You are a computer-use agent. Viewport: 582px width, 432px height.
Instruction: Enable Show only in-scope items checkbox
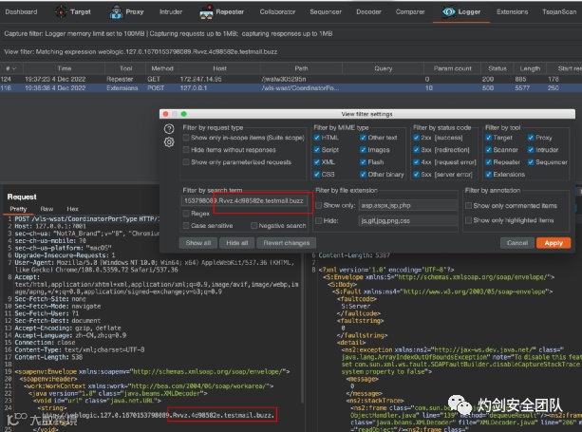tap(186, 138)
